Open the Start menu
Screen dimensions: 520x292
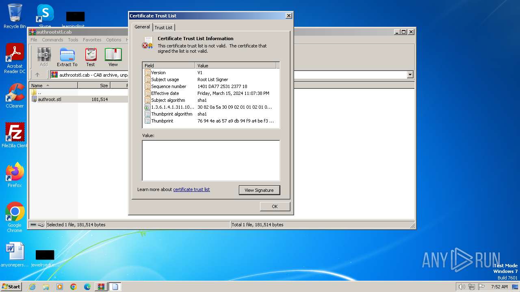click(x=11, y=287)
